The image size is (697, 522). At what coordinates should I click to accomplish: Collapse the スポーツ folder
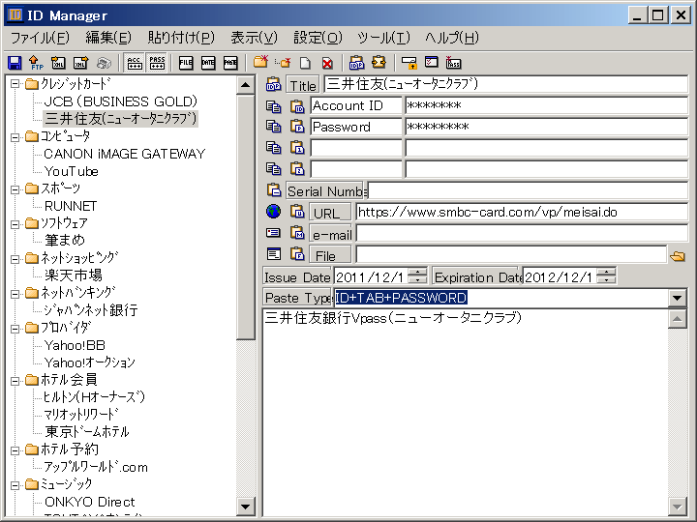(15, 189)
